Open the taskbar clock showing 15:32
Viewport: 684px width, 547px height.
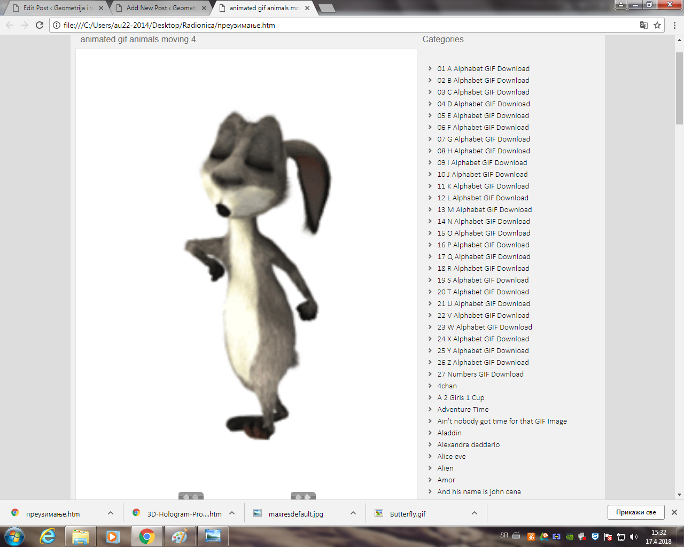[x=659, y=537]
